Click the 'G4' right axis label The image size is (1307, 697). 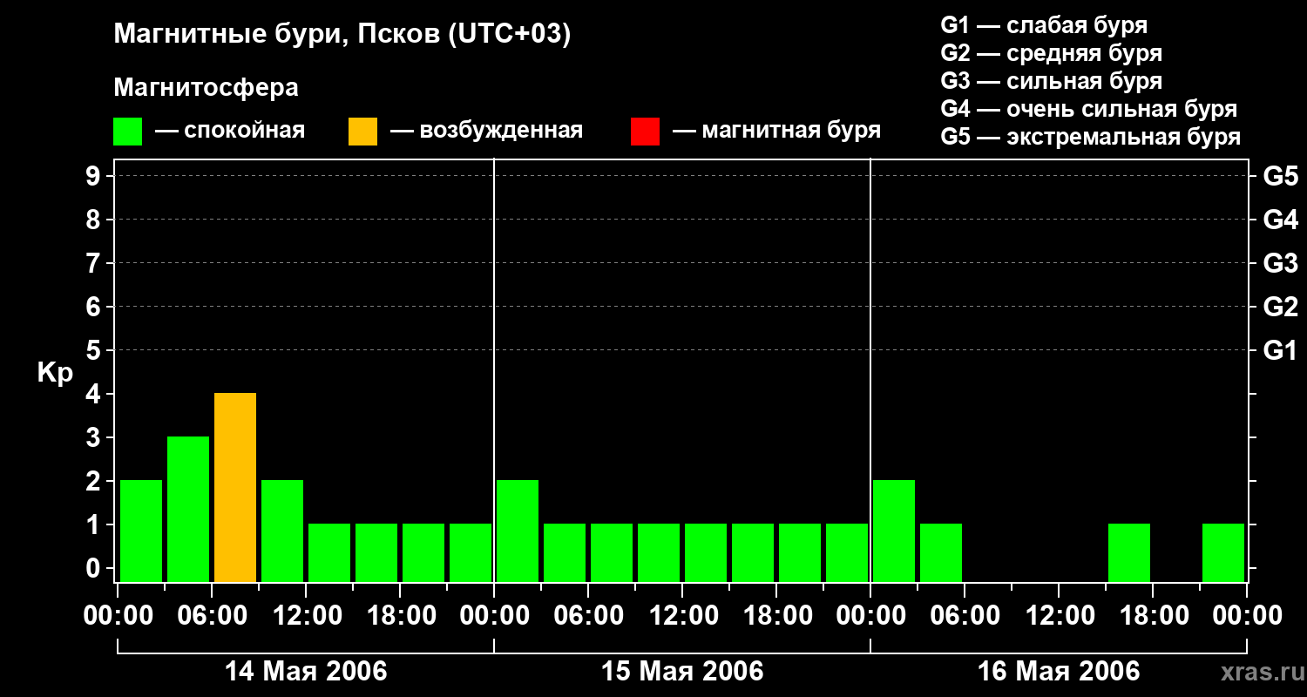click(1280, 220)
